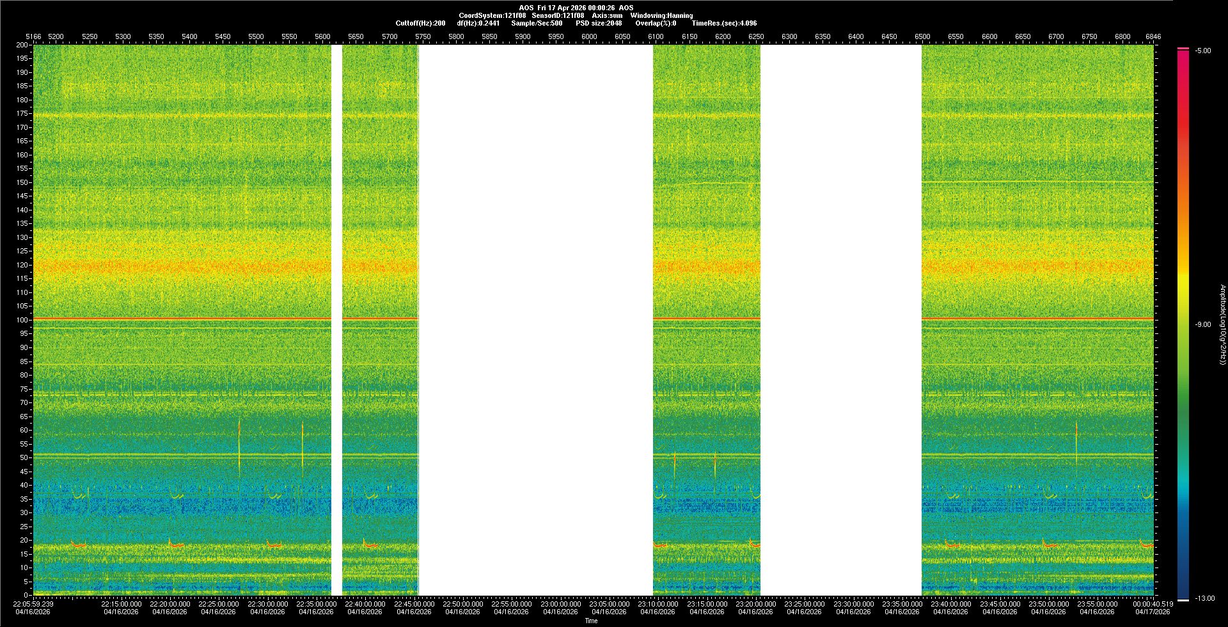1228x627 pixels.
Task: Select the frequency-axis tick label 100
Action: (22, 320)
